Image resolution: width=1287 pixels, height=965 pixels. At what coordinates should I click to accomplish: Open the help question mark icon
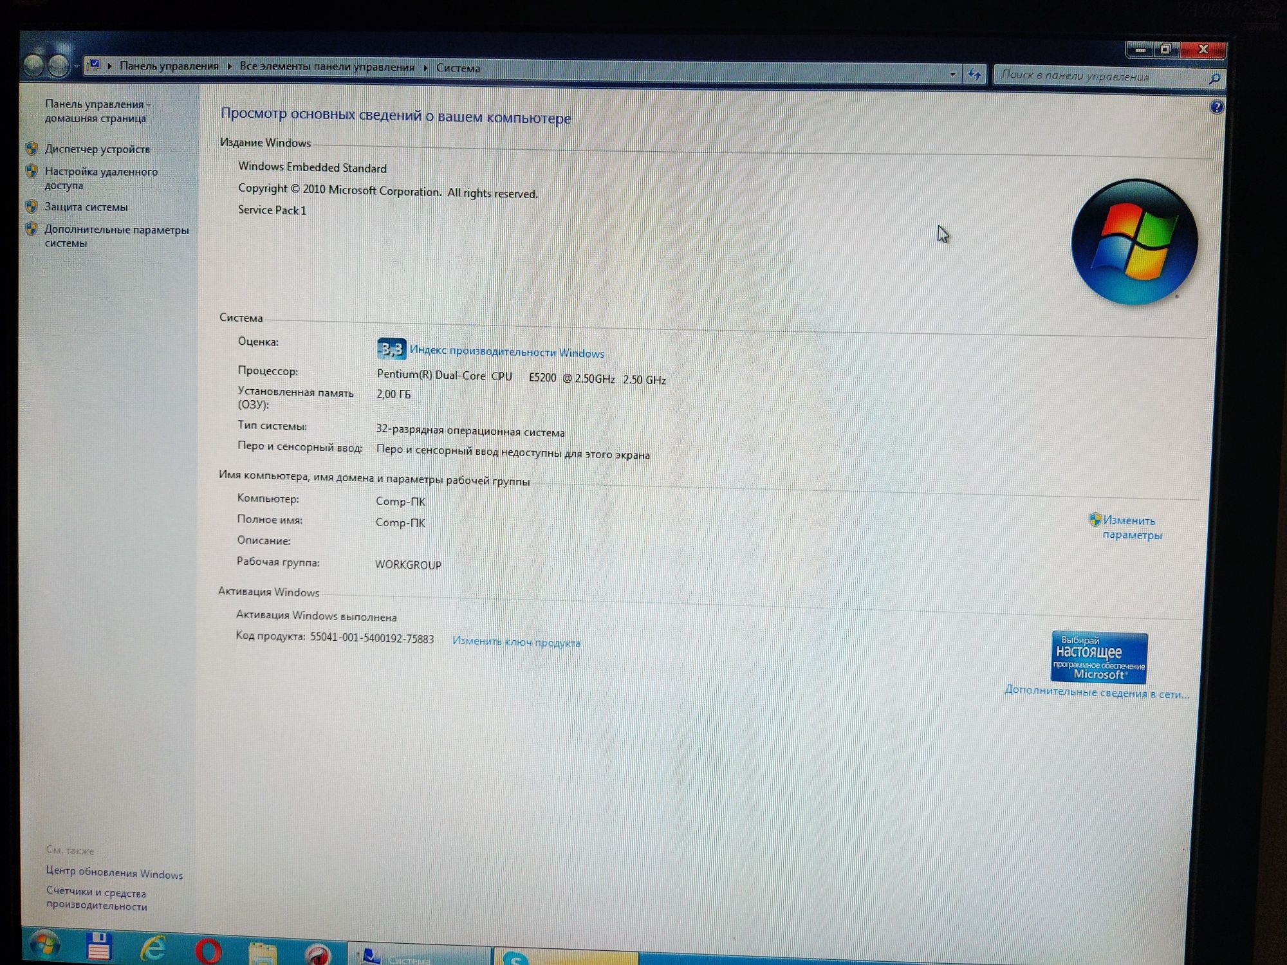(x=1216, y=107)
